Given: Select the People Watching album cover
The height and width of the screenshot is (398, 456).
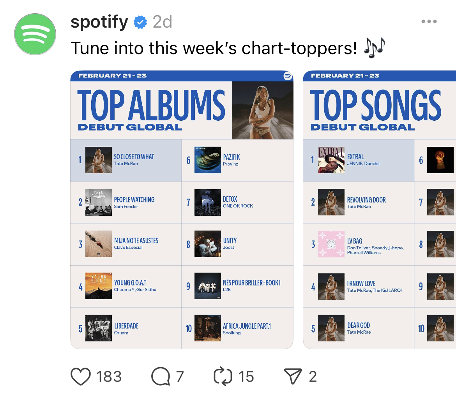Looking at the screenshot, I should 99,203.
